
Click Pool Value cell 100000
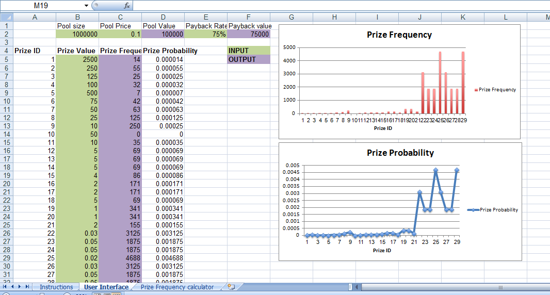coord(163,34)
